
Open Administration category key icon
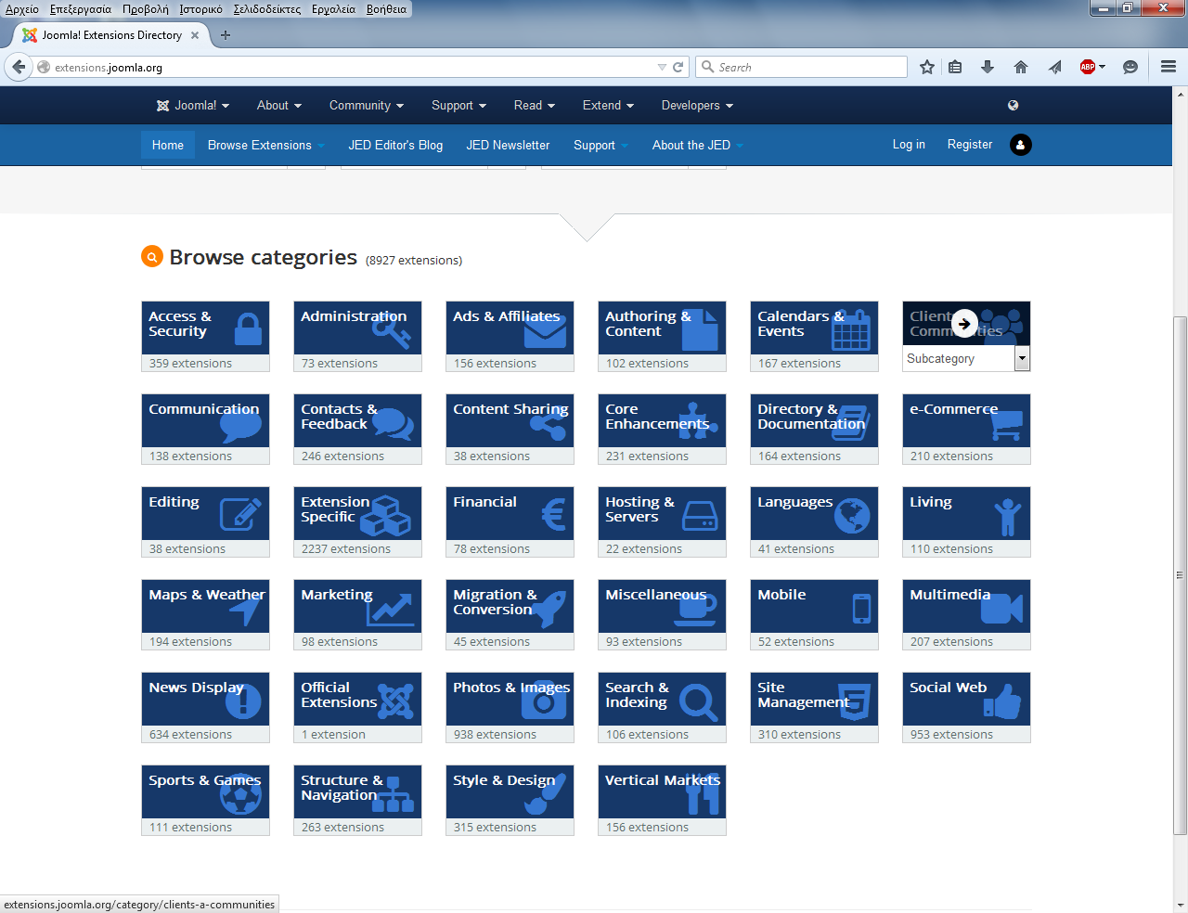(x=391, y=331)
